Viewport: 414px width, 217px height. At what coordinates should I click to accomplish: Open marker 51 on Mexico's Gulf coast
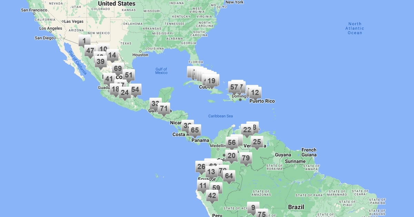coord(128,75)
